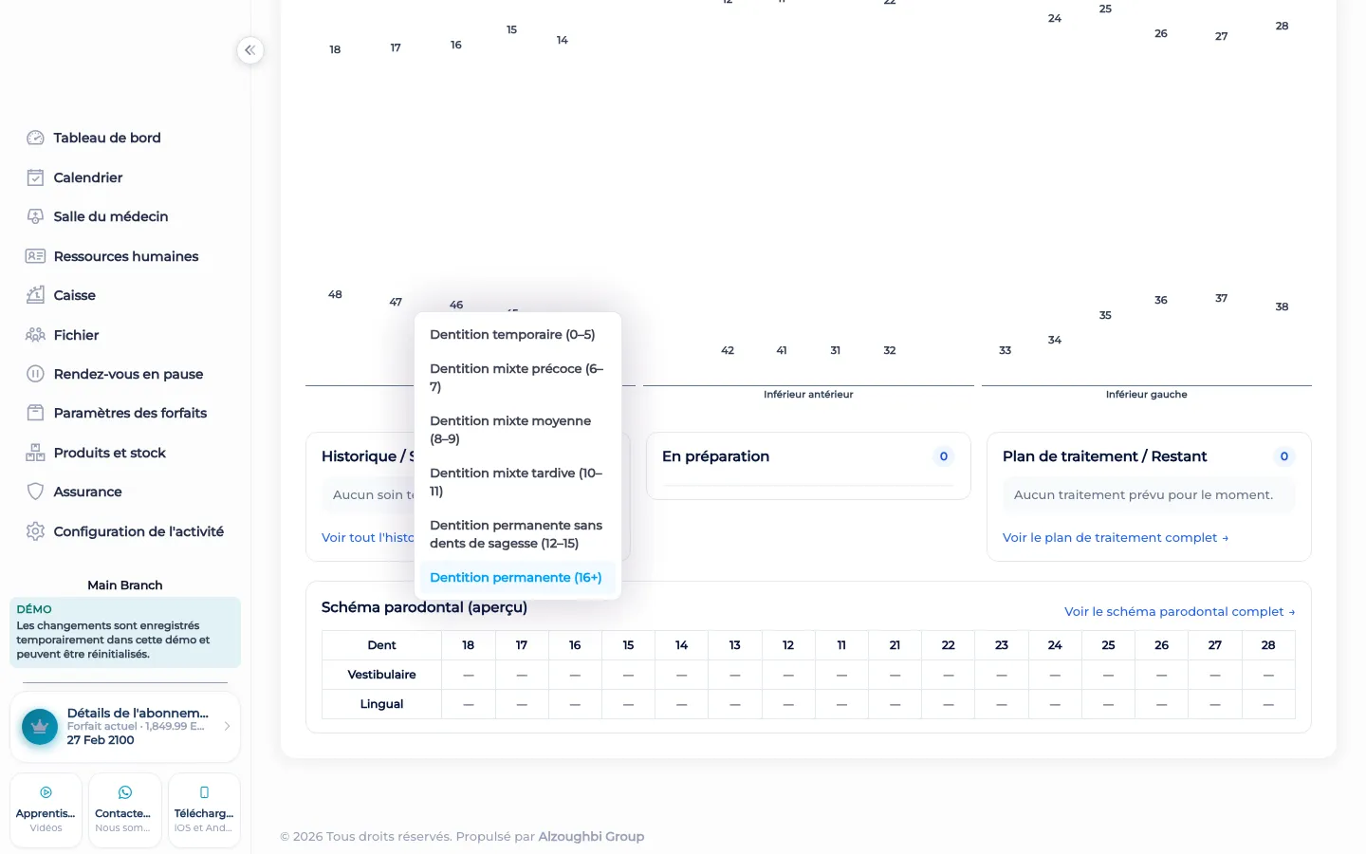Click the Alzoughbi Group footer link
The image size is (1366, 854).
point(591,836)
